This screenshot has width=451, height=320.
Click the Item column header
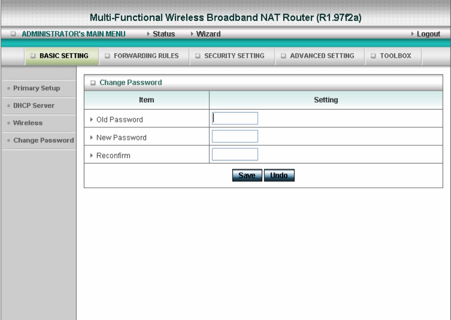pyautogui.click(x=147, y=100)
